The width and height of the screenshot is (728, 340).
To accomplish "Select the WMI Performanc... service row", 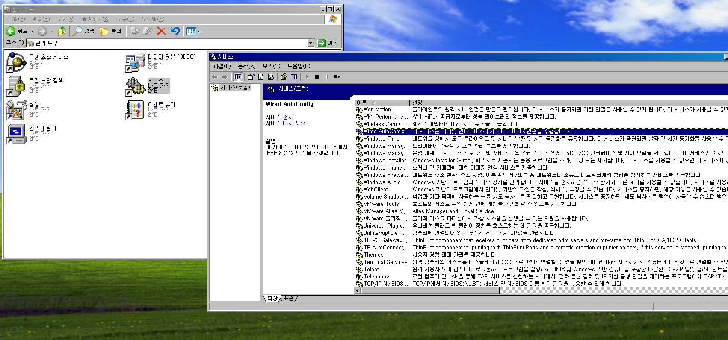I will [x=542, y=117].
